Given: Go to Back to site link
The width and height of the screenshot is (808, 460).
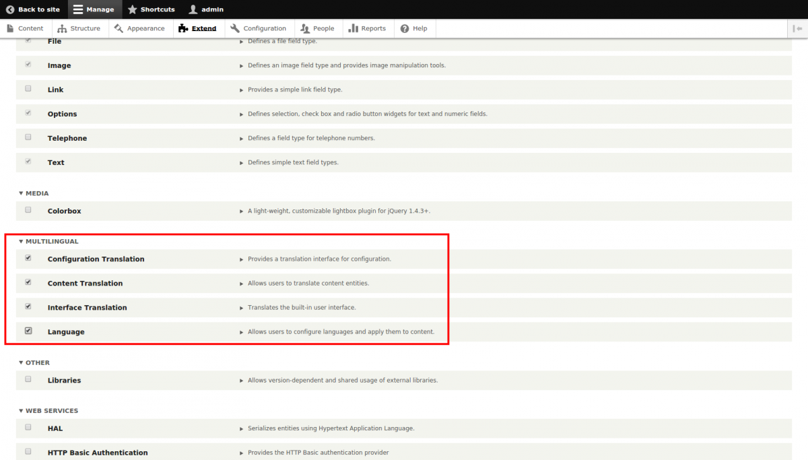Looking at the screenshot, I should click(x=33, y=9).
